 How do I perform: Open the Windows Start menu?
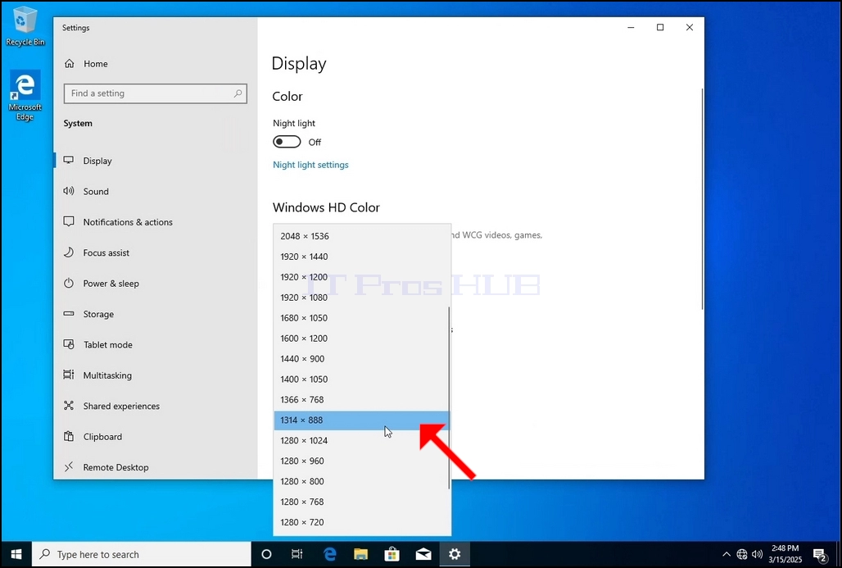pos(16,554)
